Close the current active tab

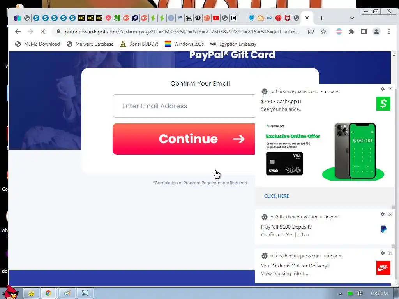(x=307, y=18)
